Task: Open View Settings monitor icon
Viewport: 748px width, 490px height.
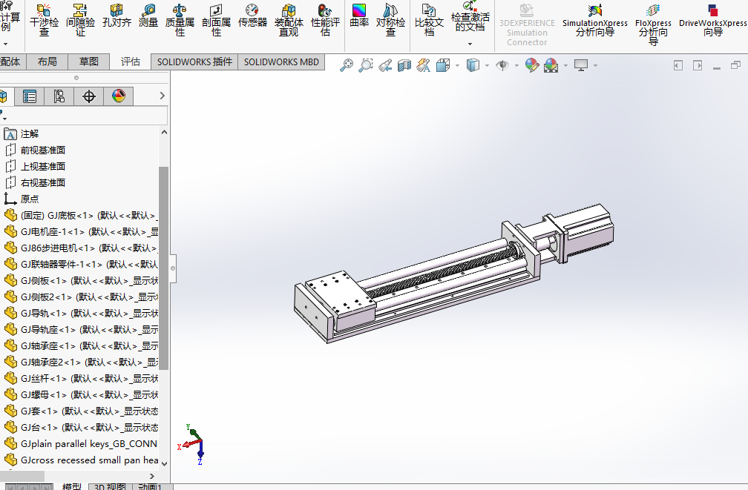Action: click(581, 65)
